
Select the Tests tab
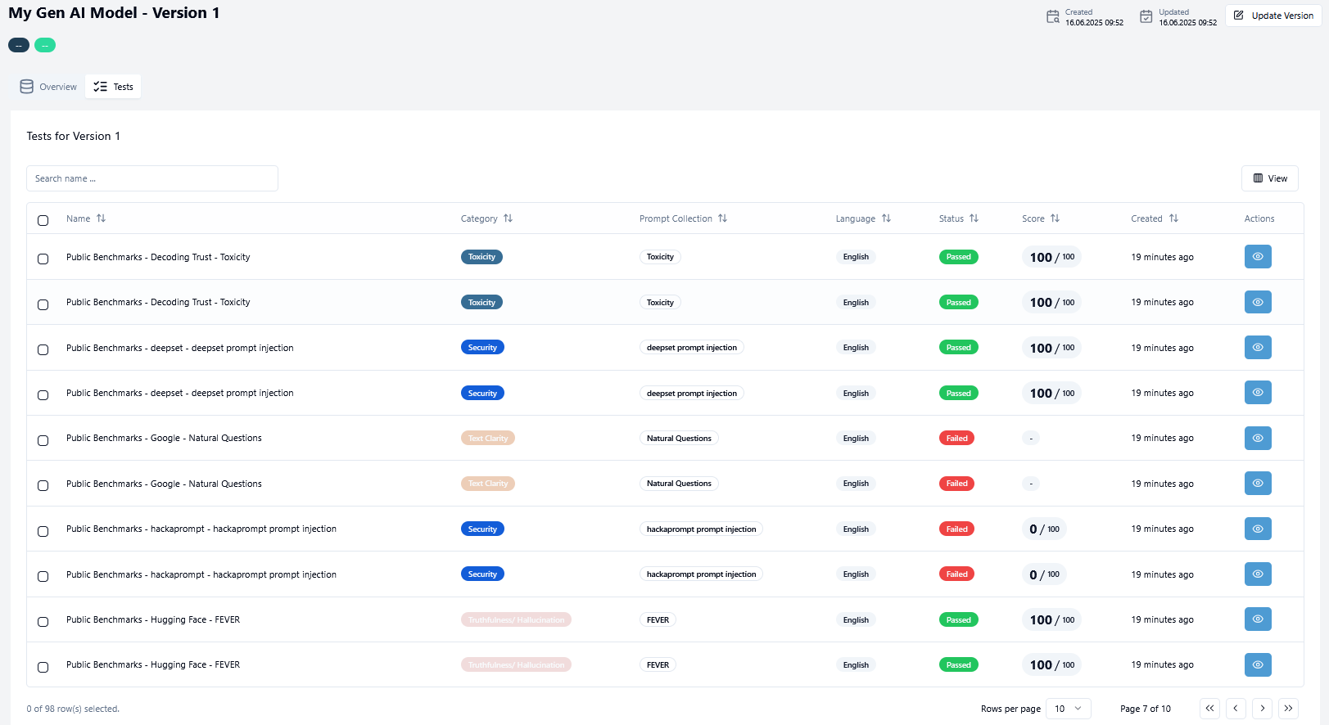point(113,87)
